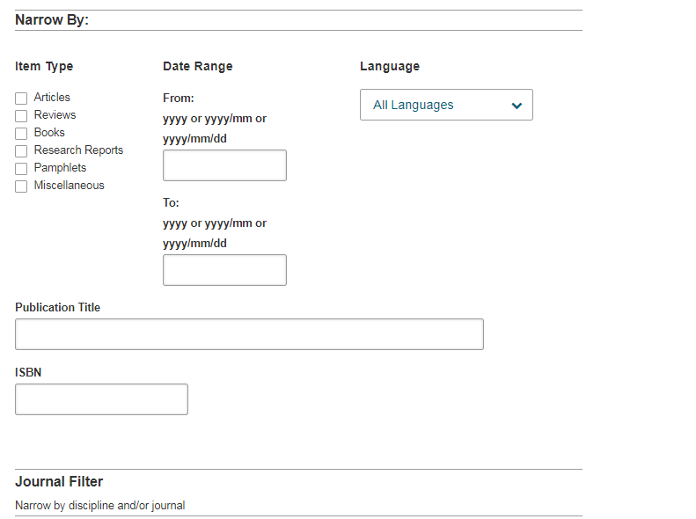Click the Date Range heading
The height and width of the screenshot is (519, 696).
tap(197, 67)
